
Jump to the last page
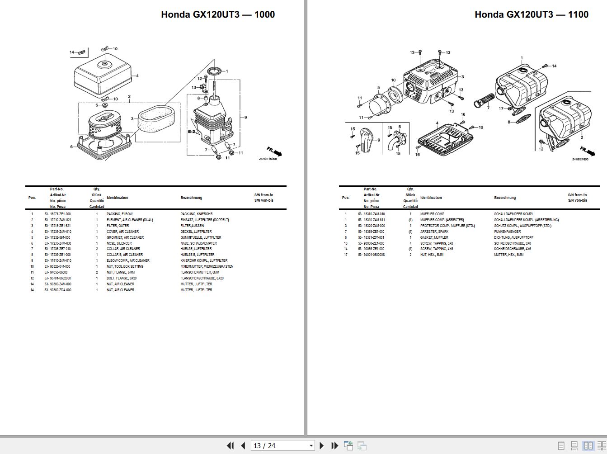coord(334,445)
